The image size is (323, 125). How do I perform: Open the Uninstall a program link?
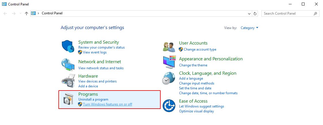93,99
